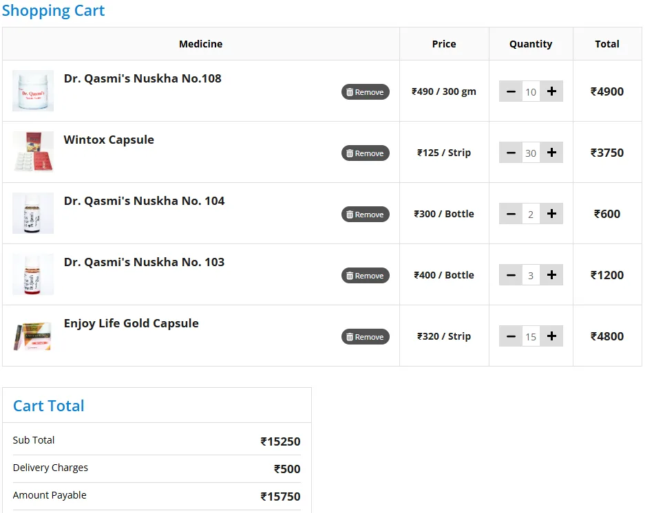Add one more Nuskha No. 103 bottle
654x513 pixels.
(551, 275)
